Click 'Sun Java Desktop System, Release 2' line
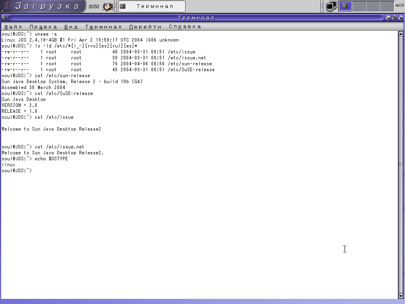 point(72,82)
